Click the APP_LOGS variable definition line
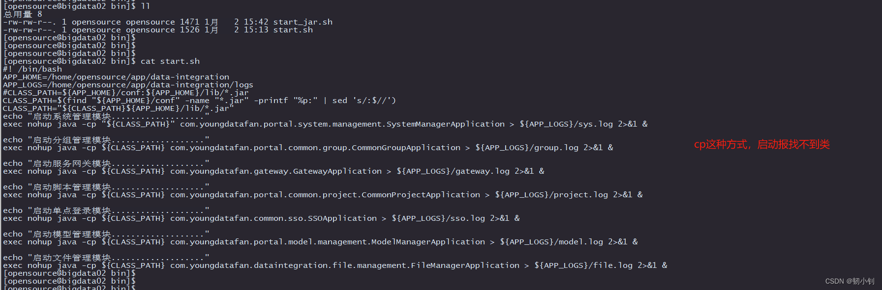This screenshot has width=882, height=290. pyautogui.click(x=128, y=85)
